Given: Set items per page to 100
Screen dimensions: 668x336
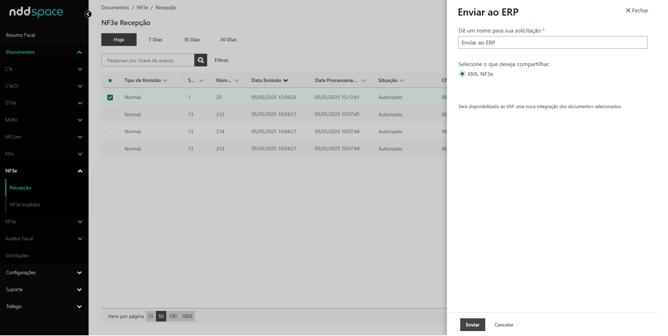Looking at the screenshot, I should click(x=173, y=316).
